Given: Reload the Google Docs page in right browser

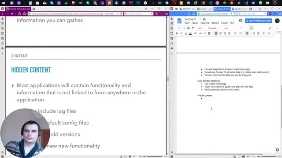Looking at the screenshot, I should pos(189,14).
